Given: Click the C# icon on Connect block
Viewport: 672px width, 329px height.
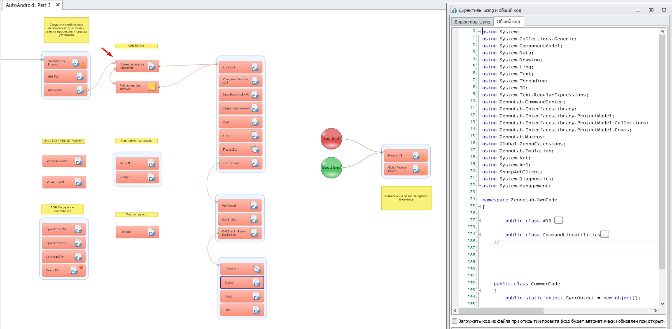Looking at the screenshot, I should tap(255, 68).
